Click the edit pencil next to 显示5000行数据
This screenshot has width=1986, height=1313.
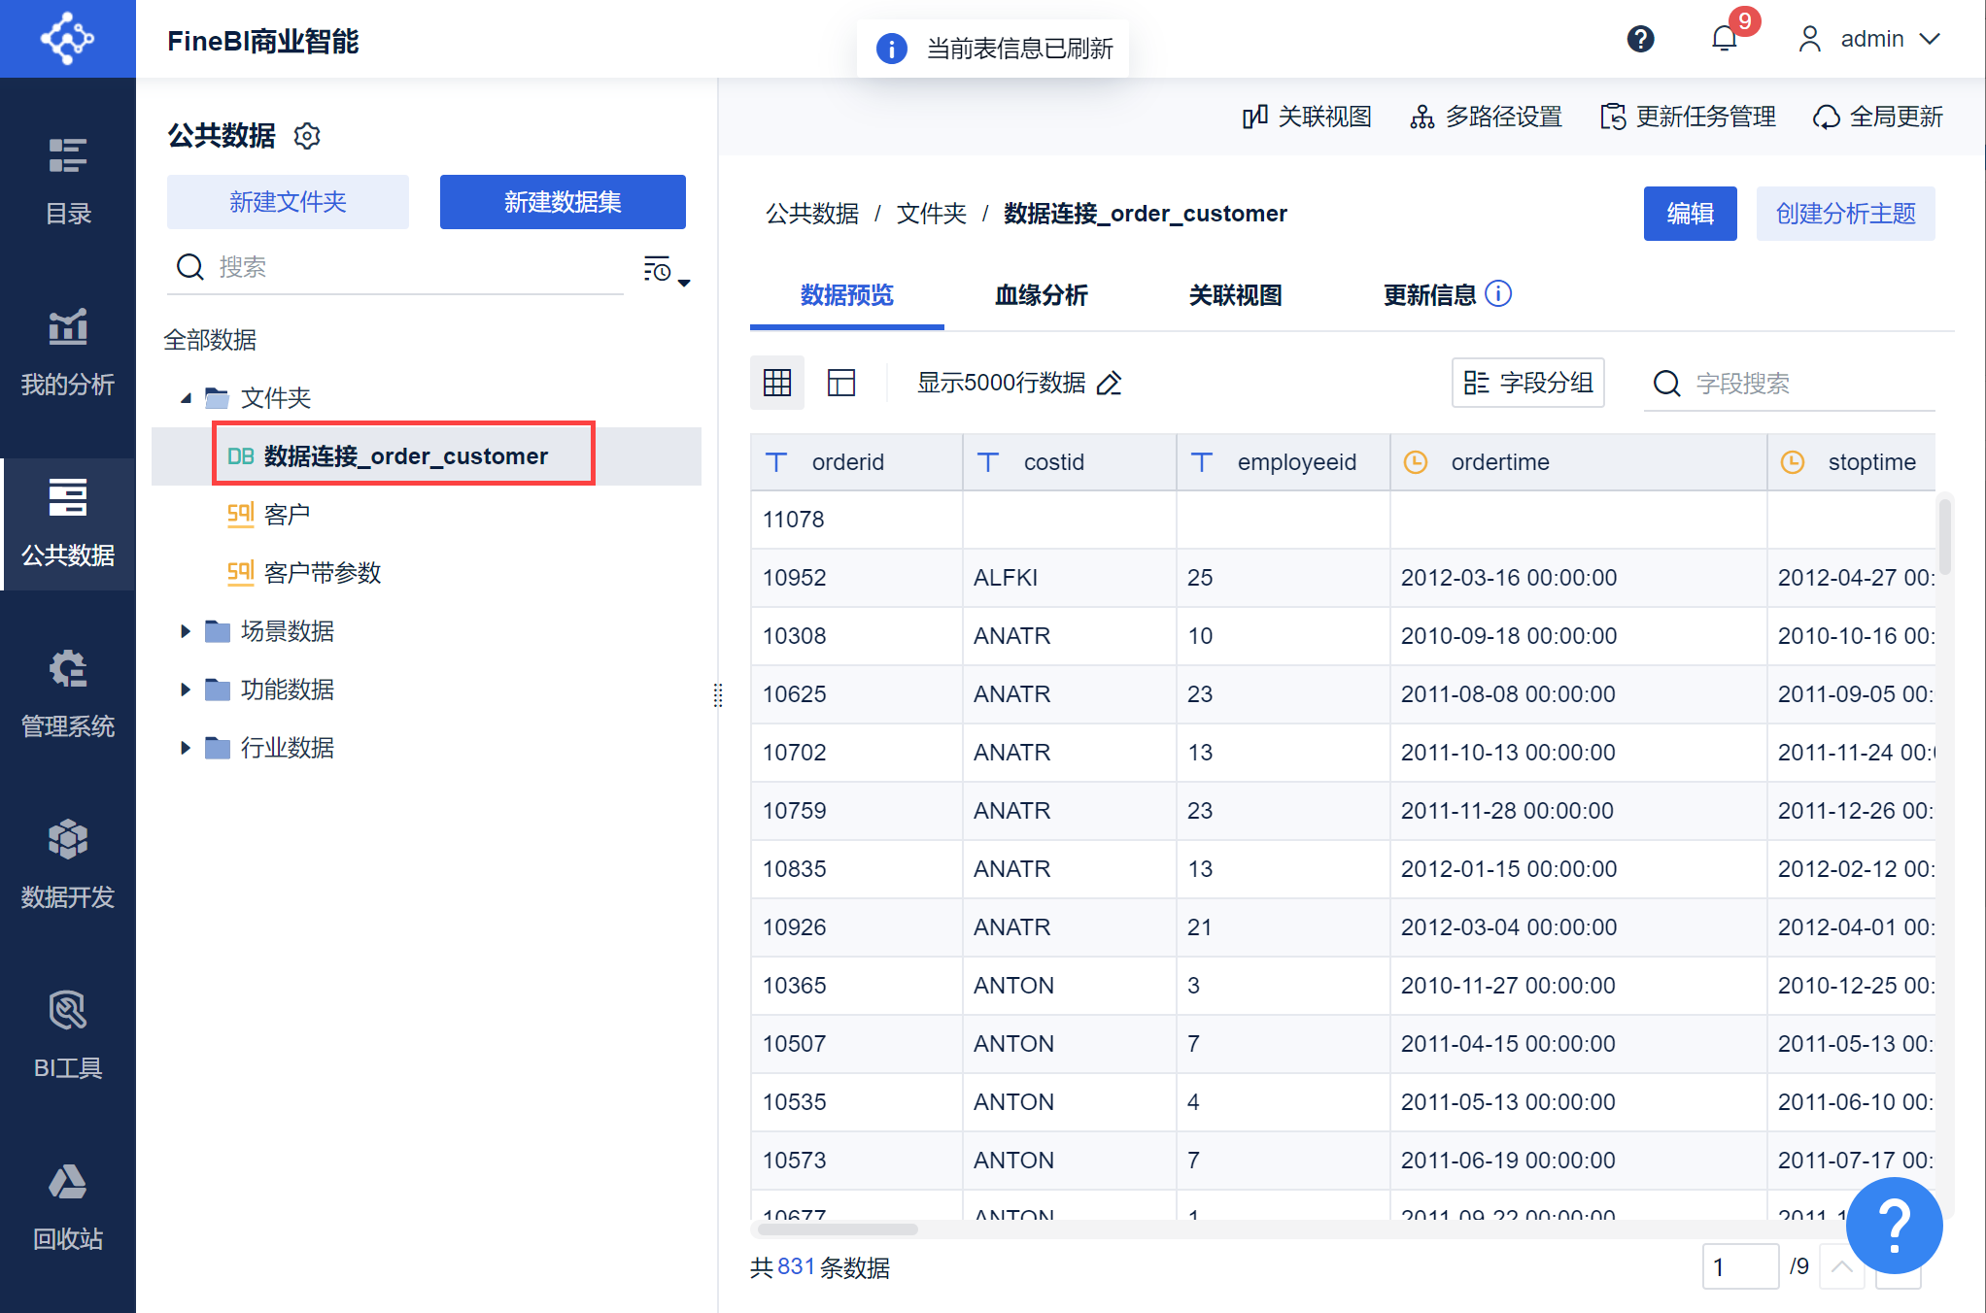pyautogui.click(x=1109, y=384)
